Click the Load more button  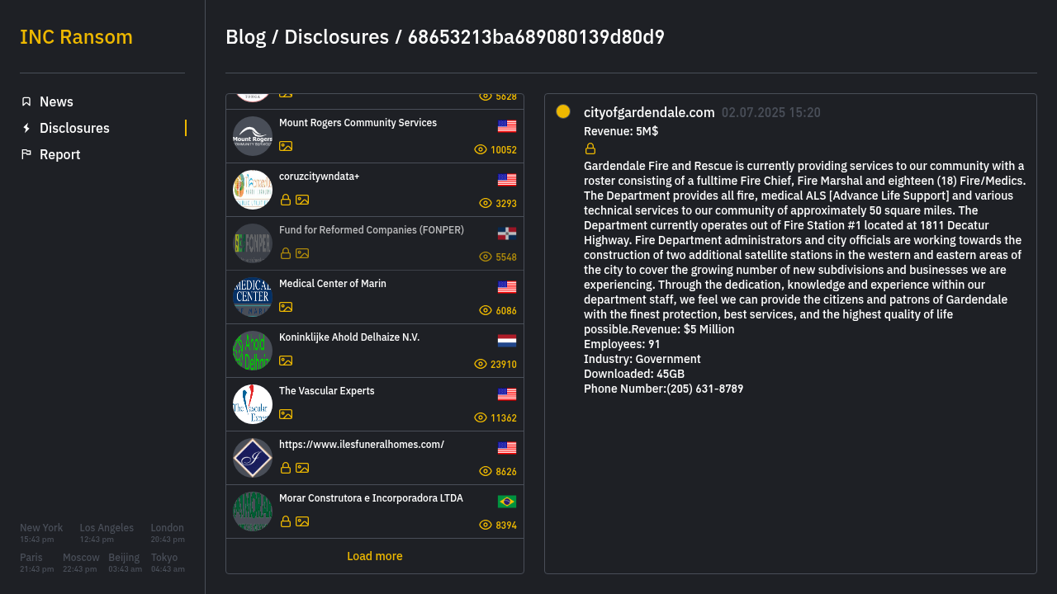coord(375,556)
